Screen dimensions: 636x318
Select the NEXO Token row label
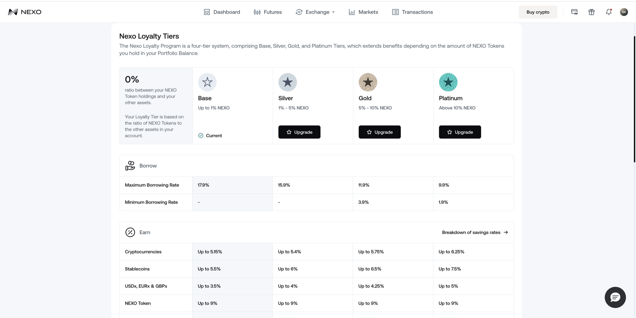[x=138, y=303]
